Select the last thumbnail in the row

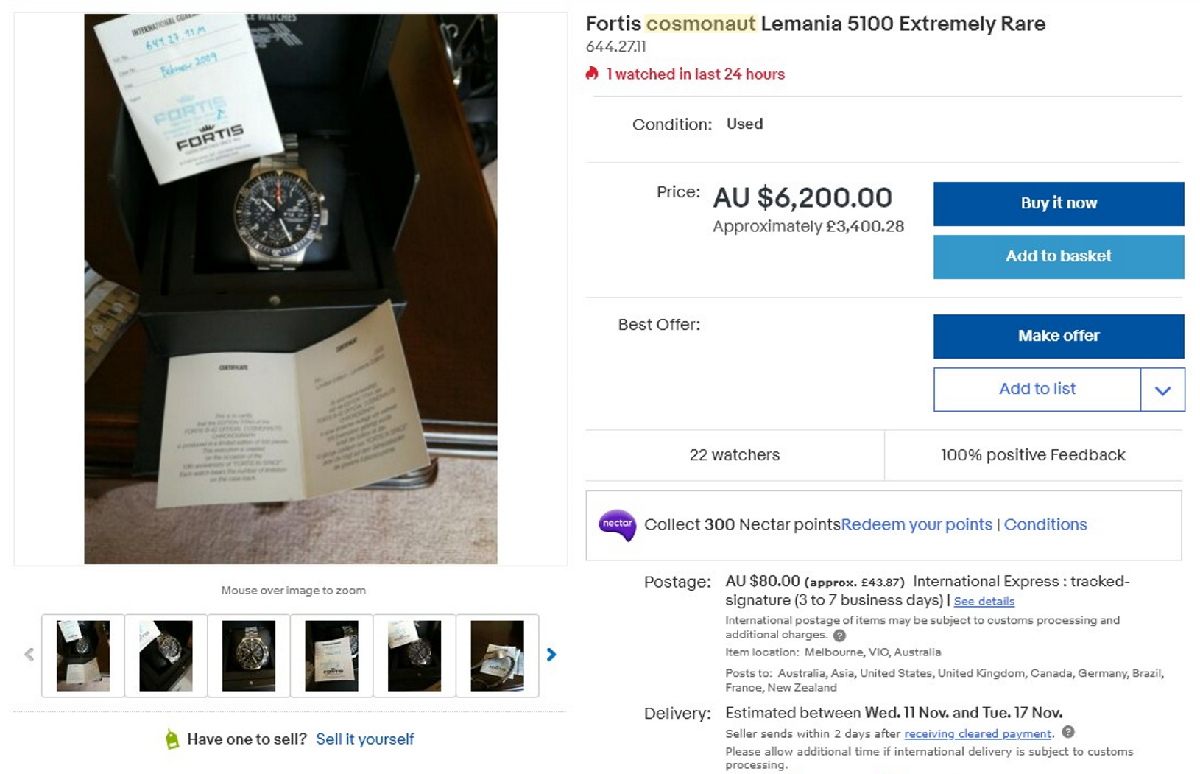tap(498, 655)
